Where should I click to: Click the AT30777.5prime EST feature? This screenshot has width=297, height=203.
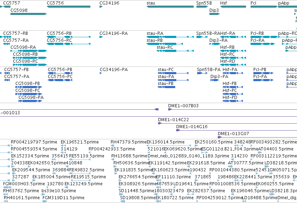(230, 167)
